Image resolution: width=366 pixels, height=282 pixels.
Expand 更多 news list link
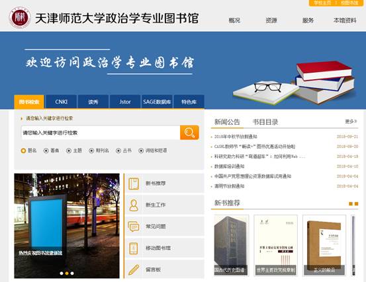coord(351,122)
